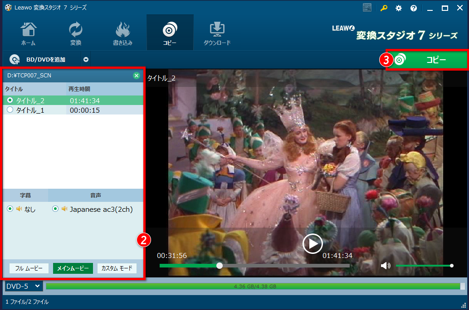Close the D:\TCP007_SCN disc panel
Viewport: 469px width, 310px height.
click(136, 76)
